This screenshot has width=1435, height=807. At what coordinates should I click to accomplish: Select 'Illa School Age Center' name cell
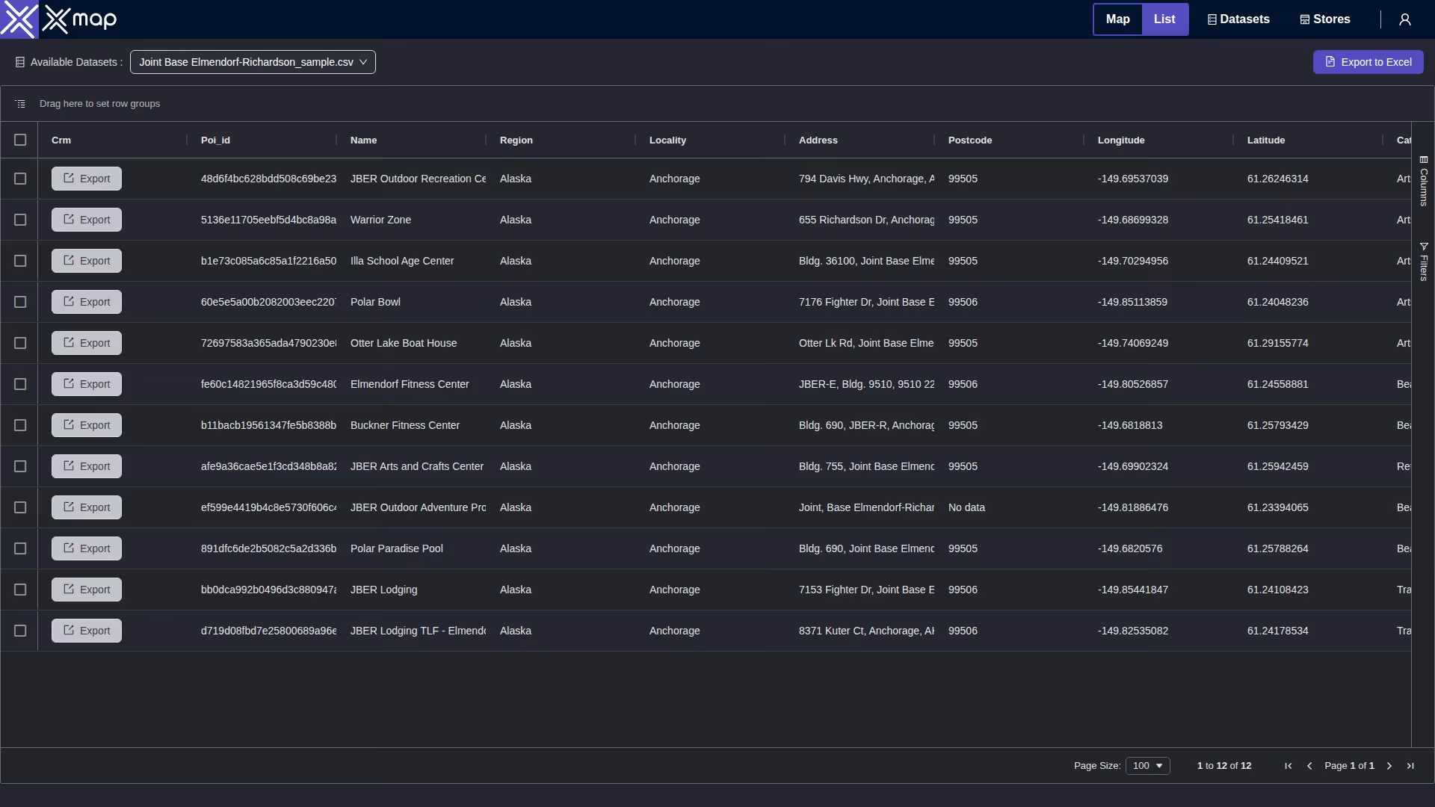tap(402, 261)
